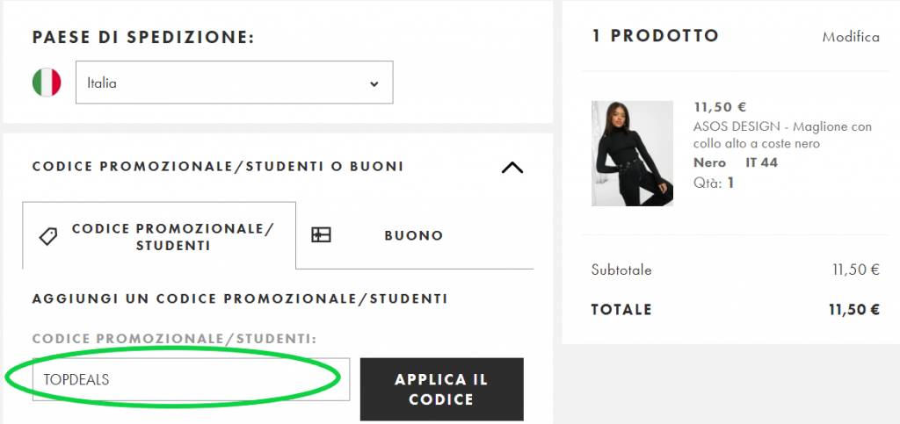Collapse the promo code section chevron
This screenshot has width=900, height=424.
point(512,168)
